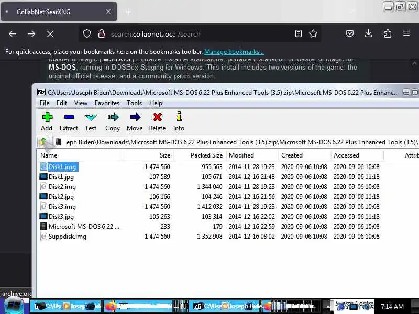Click the modified date 2014-12-16 22:59
Screen dimensions: 419x314
(x=252, y=227)
